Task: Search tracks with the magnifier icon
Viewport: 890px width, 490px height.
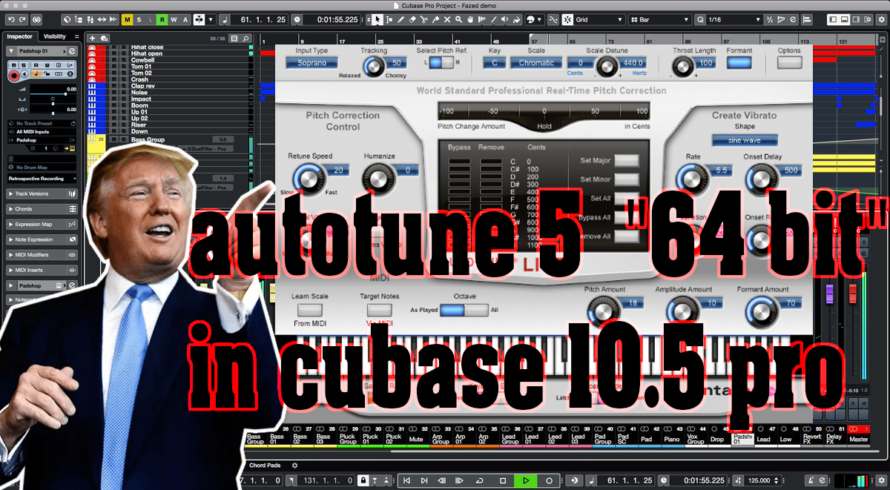Action: 246,38
